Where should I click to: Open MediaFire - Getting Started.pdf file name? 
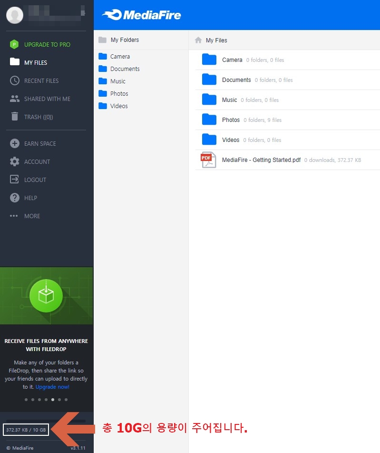[262, 160]
